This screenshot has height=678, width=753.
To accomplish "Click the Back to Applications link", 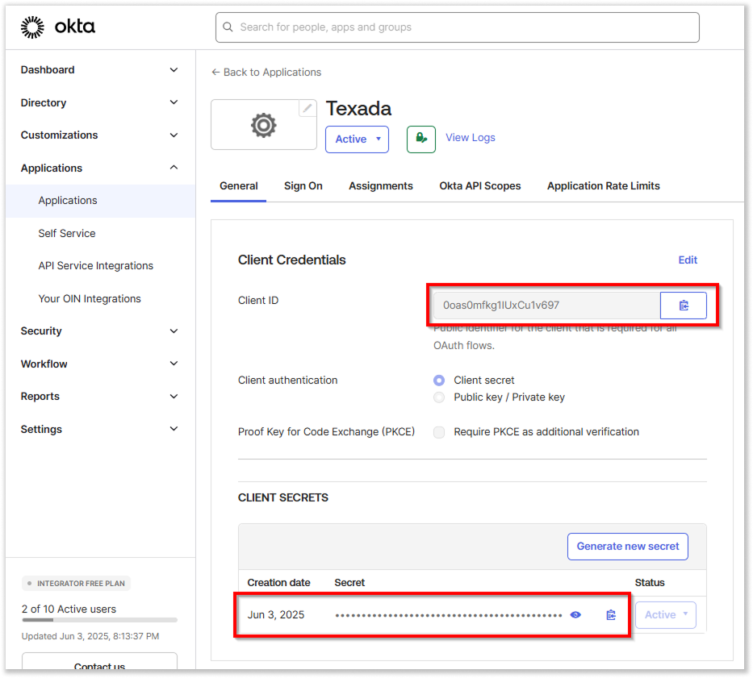I will coord(266,72).
